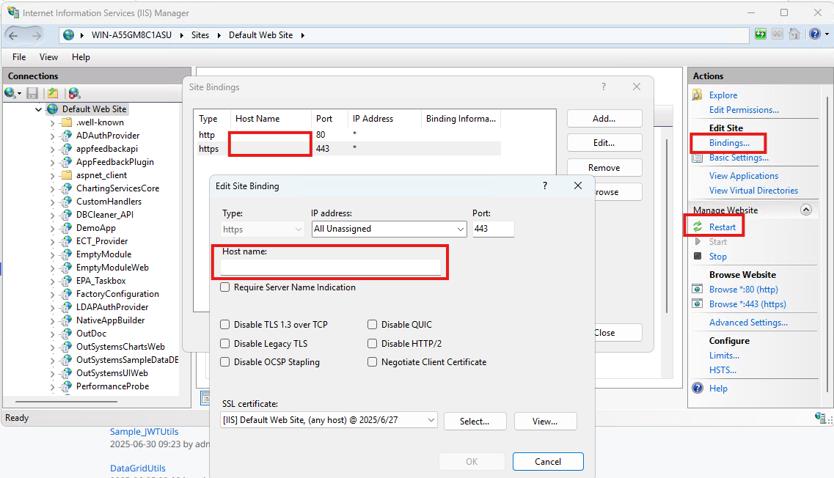Image resolution: width=834 pixels, height=478 pixels.
Task: Open the SSL certificate dropdown
Action: (431, 420)
